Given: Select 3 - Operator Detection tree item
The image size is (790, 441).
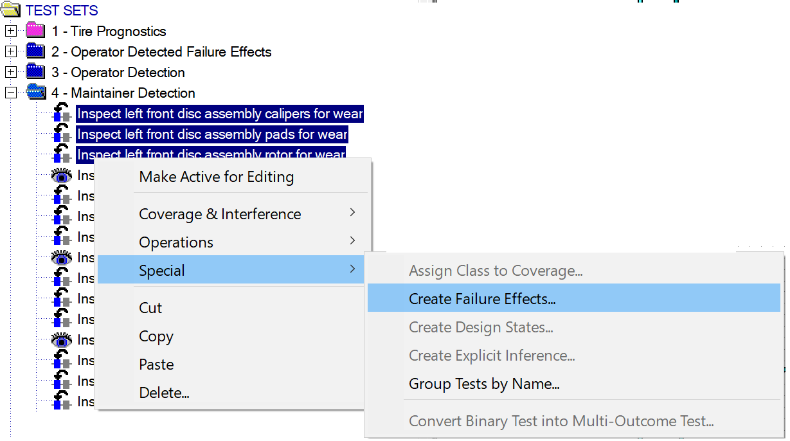Looking at the screenshot, I should point(118,72).
